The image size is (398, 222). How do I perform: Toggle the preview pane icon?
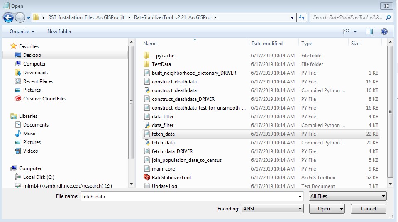pyautogui.click(x=369, y=32)
